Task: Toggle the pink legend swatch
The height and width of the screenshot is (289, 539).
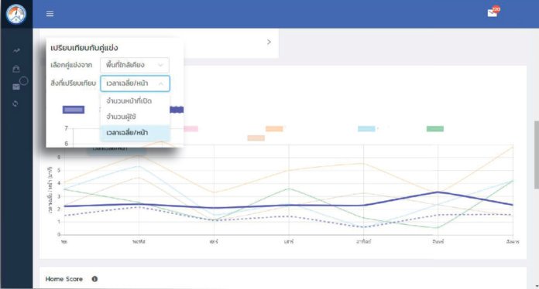Action: (191, 129)
